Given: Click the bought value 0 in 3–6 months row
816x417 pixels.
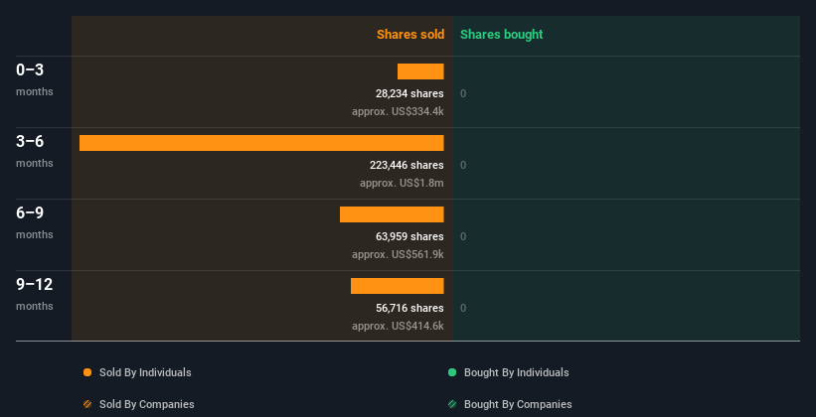Looking at the screenshot, I should pos(463,166).
